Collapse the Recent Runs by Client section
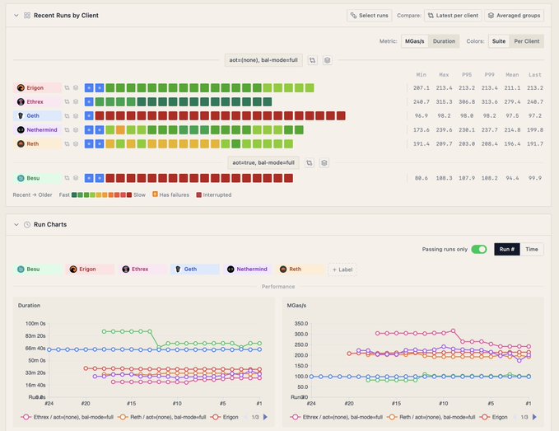 [x=16, y=16]
